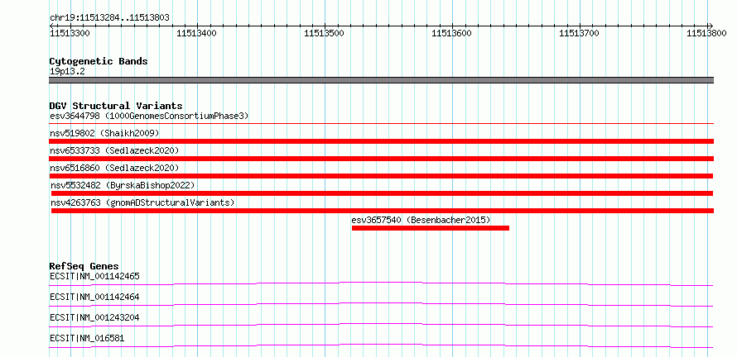Open ECSIT|NM_001243204 transcript label
Viewport: 737px width, 357px height.
(x=94, y=317)
